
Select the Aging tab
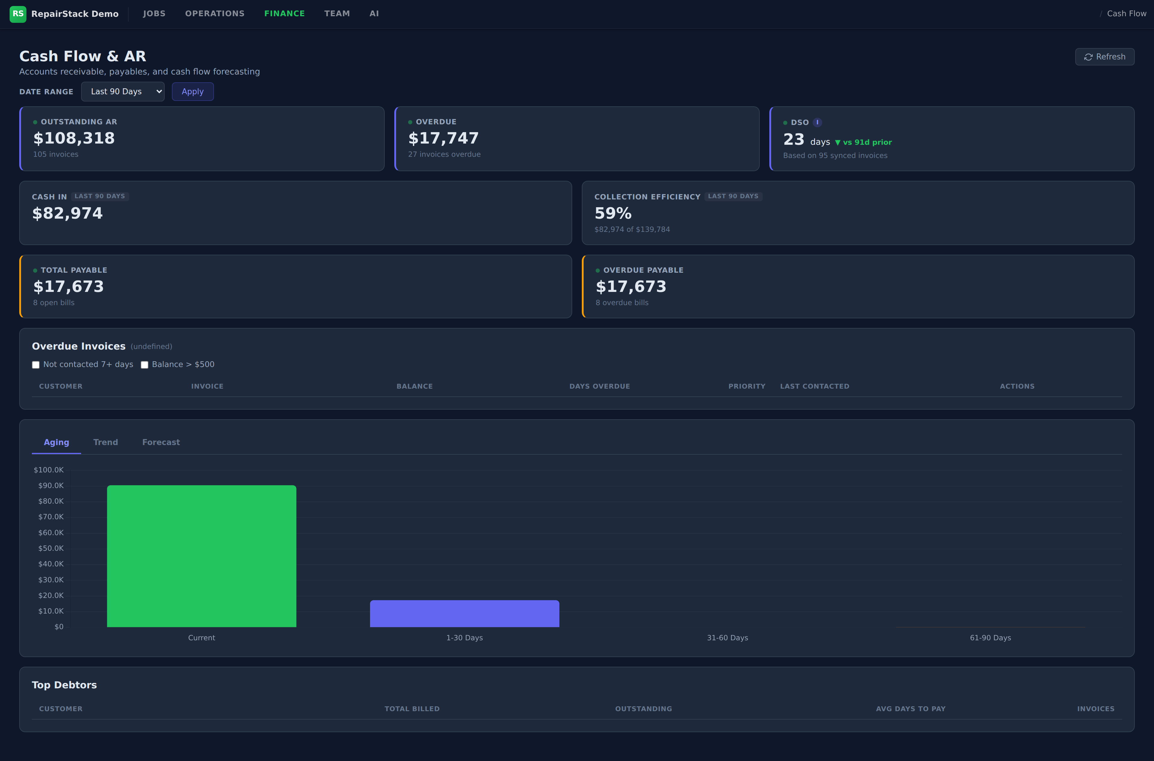pyautogui.click(x=56, y=442)
